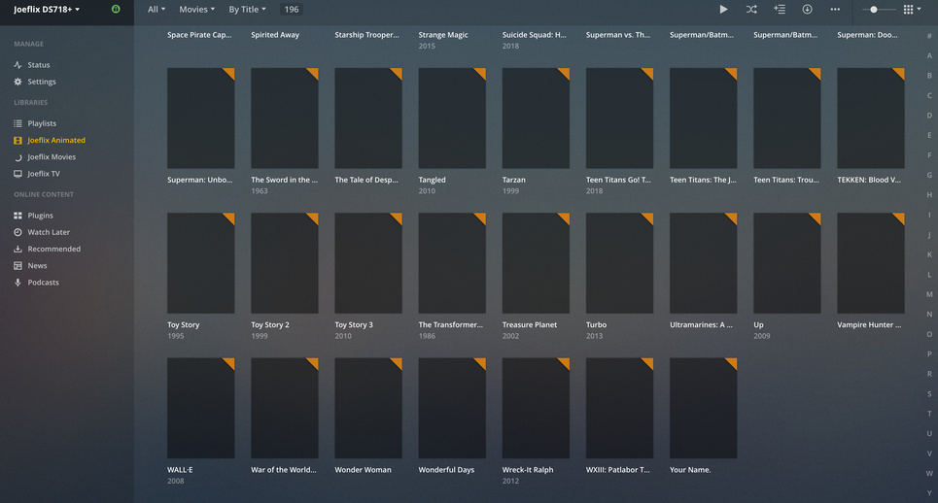
Task: Click the Status activity icon
Action: (17, 64)
